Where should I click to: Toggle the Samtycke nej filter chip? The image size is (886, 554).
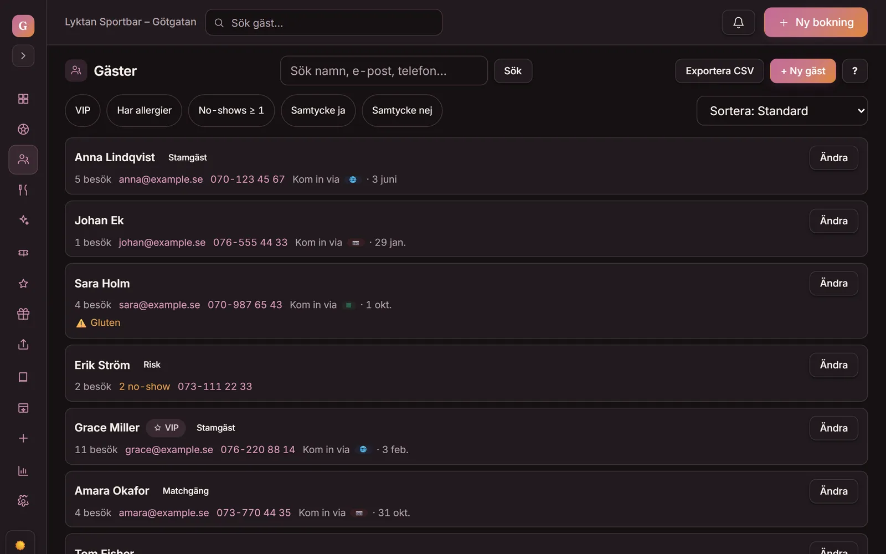[x=402, y=110]
